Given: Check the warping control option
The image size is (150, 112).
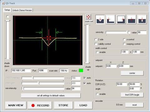Looking at the screenshot, I should (124, 44).
